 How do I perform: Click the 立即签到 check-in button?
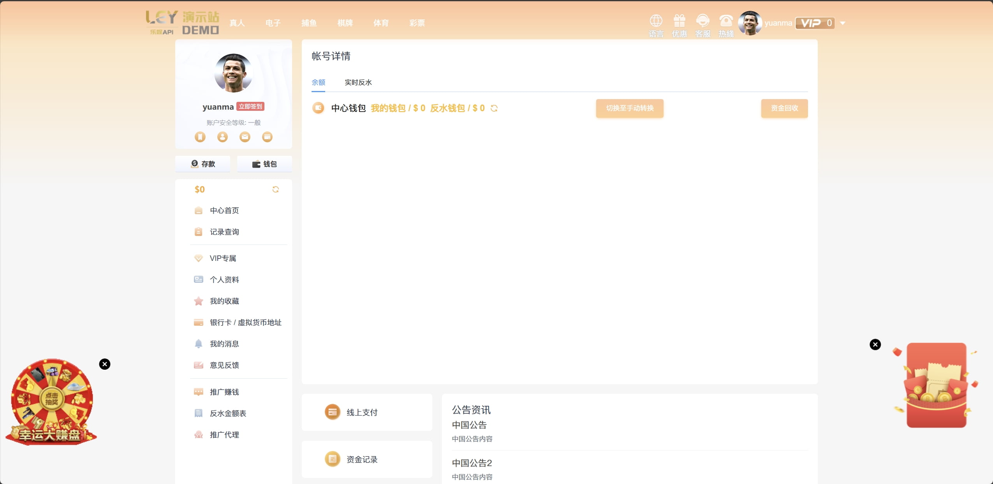click(250, 107)
